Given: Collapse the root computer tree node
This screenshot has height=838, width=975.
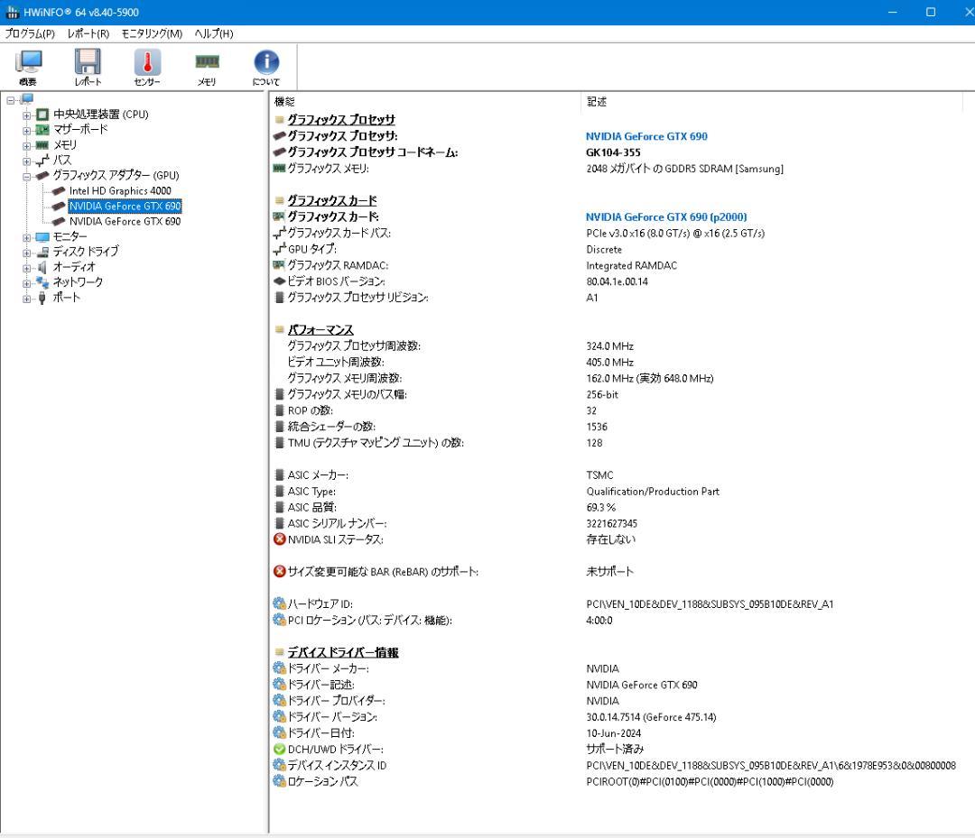Looking at the screenshot, I should point(11,100).
